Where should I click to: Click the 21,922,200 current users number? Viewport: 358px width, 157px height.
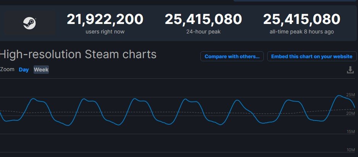point(105,19)
